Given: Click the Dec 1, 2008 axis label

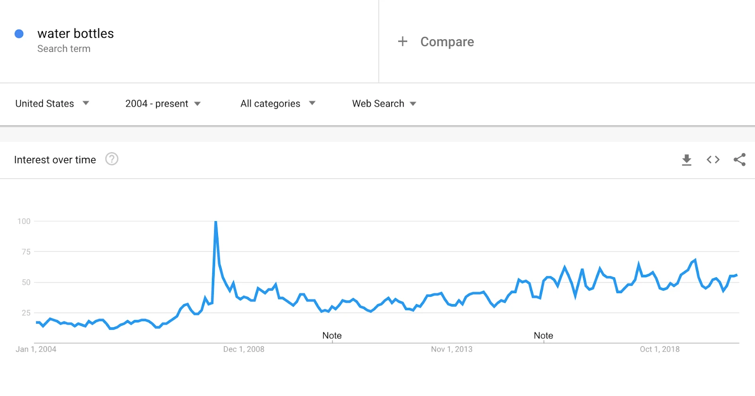Looking at the screenshot, I should [243, 349].
